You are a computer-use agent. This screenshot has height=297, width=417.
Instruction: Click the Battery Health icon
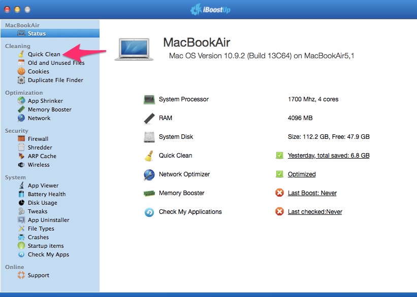coord(21,194)
